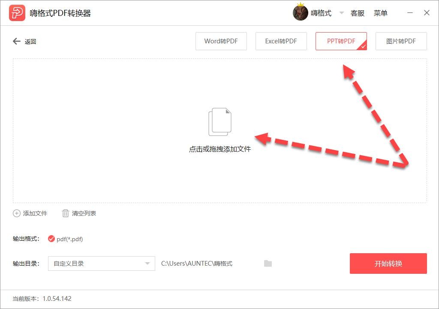
Task: Click the plus icon for 添加文件
Action: pos(17,213)
